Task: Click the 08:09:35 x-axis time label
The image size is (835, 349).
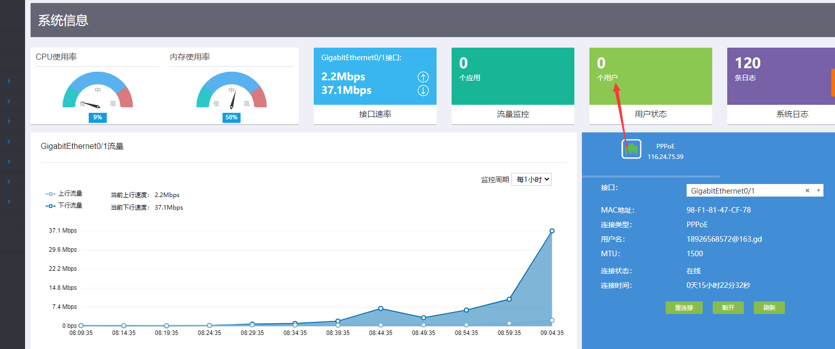Action: [81, 333]
